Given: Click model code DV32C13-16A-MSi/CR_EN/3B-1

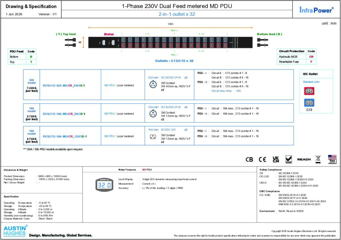Looking at the screenshot, I should coord(64,114).
